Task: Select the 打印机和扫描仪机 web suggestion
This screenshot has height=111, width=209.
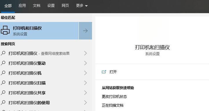Action: coord(46,73)
